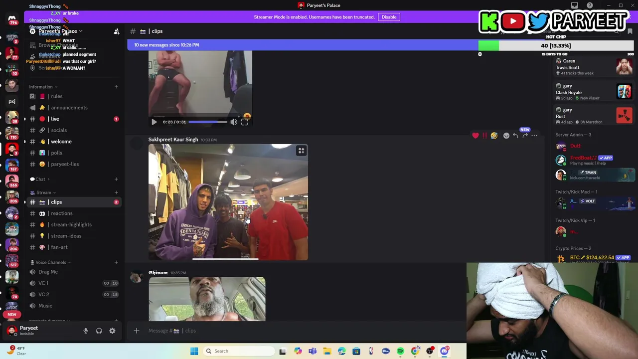This screenshot has width=638, height=359.
Task: Go to the live channel
Action: 73,119
